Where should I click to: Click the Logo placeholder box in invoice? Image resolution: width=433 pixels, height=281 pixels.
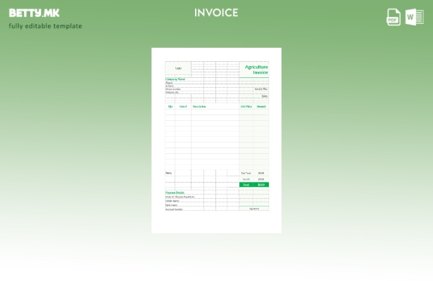point(178,68)
